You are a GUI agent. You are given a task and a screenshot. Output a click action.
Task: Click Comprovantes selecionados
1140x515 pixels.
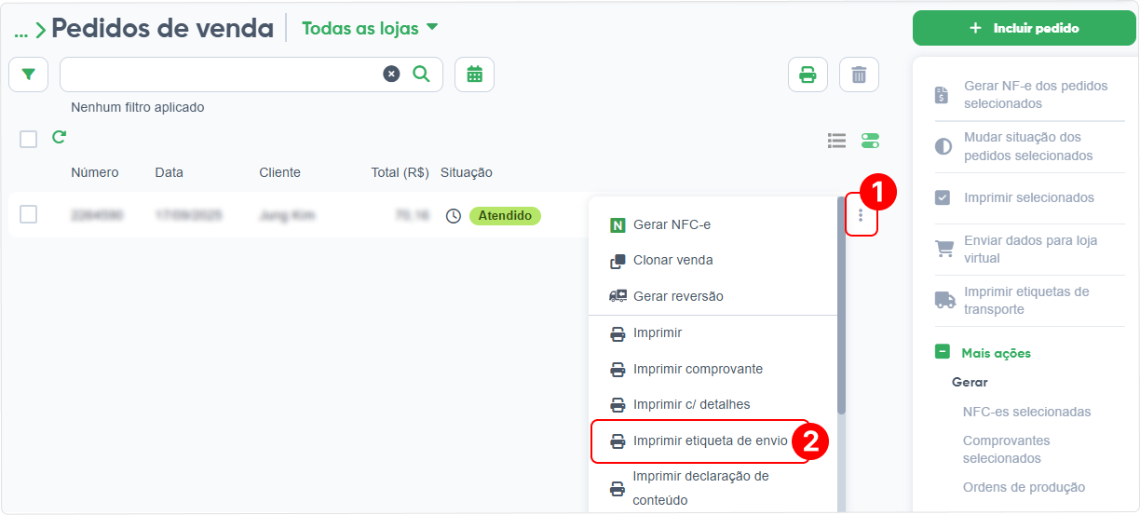pos(1006,449)
